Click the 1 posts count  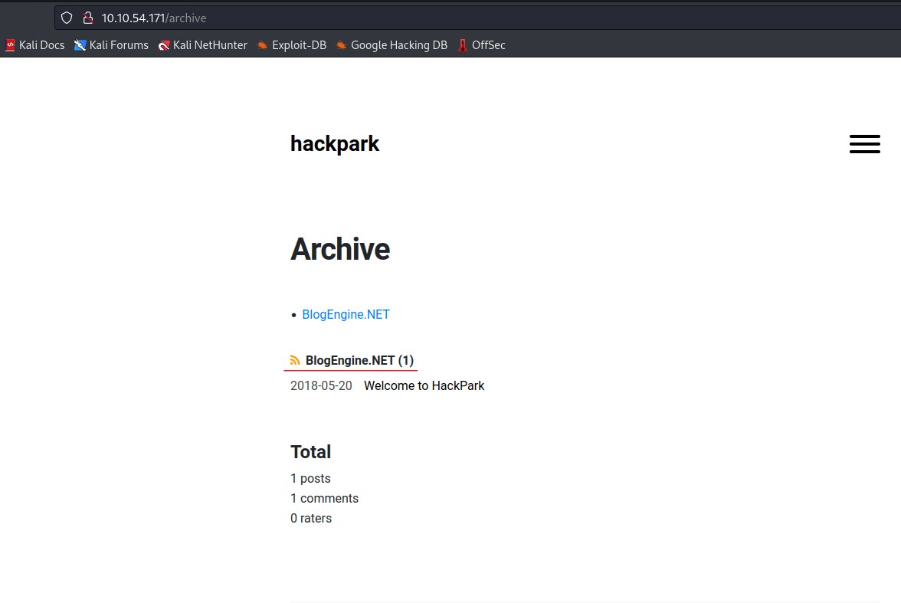tap(310, 478)
